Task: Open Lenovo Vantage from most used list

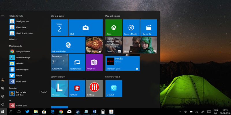Action: click(28, 57)
